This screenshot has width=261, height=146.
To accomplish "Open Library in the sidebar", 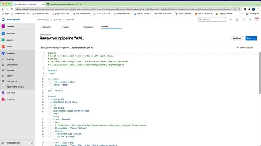I will [9, 76].
